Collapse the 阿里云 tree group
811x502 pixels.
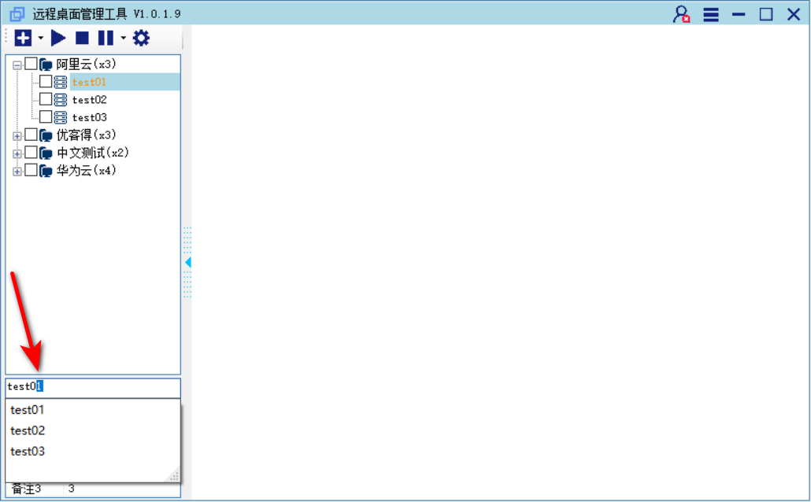point(17,65)
